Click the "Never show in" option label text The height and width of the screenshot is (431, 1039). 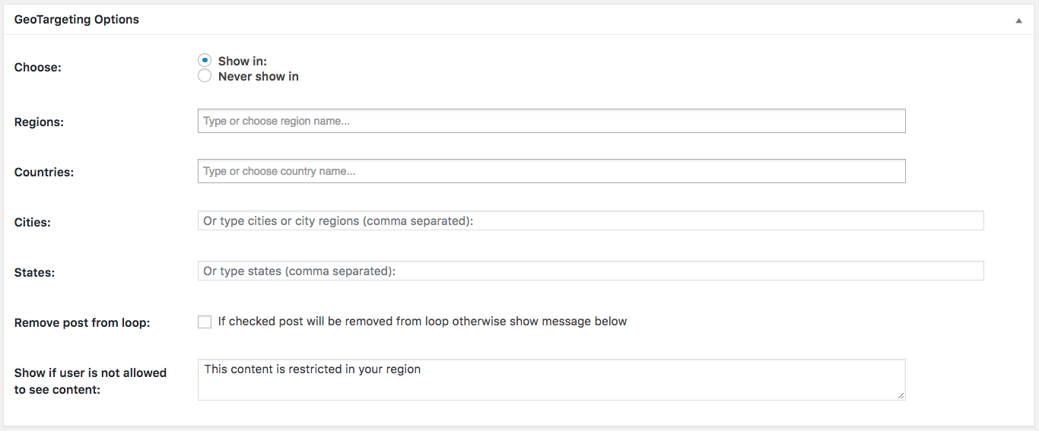259,76
